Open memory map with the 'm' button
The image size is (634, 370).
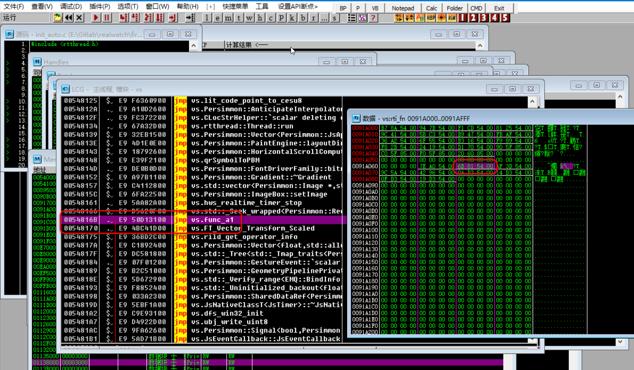tap(228, 17)
